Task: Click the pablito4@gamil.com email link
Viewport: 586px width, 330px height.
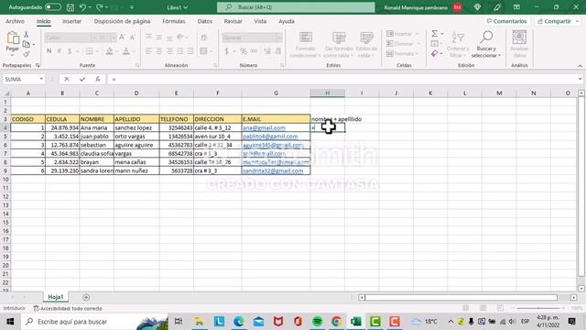Action: pos(270,137)
